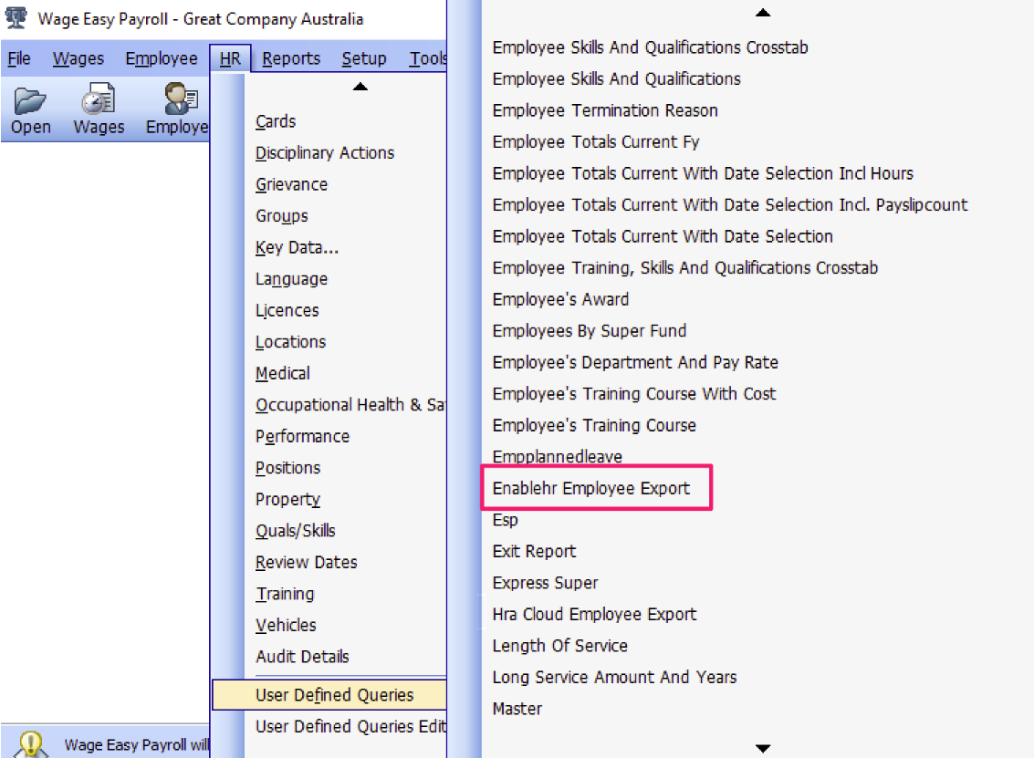1034x758 pixels.
Task: Choose Review Dates from the HR menu
Action: [306, 563]
